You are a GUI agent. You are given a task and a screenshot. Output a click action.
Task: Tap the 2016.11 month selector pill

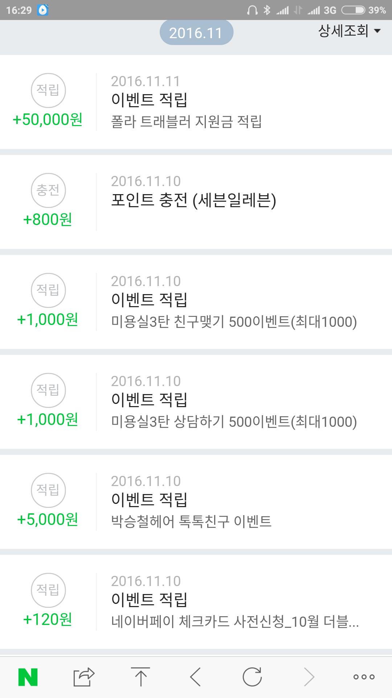click(196, 33)
